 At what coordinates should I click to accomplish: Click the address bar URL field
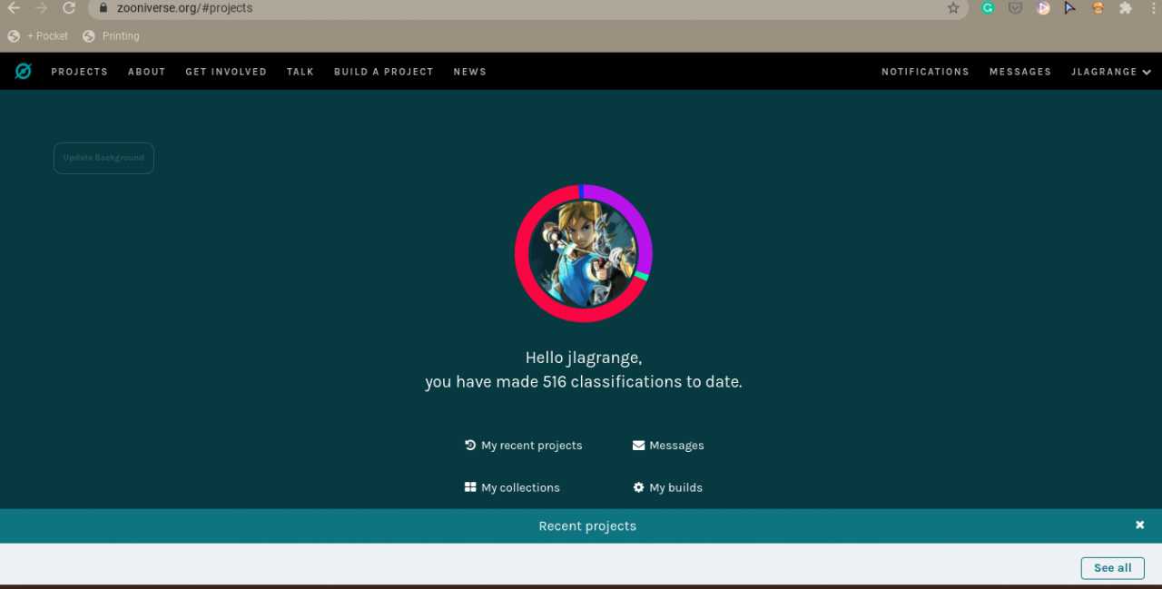coord(527,8)
